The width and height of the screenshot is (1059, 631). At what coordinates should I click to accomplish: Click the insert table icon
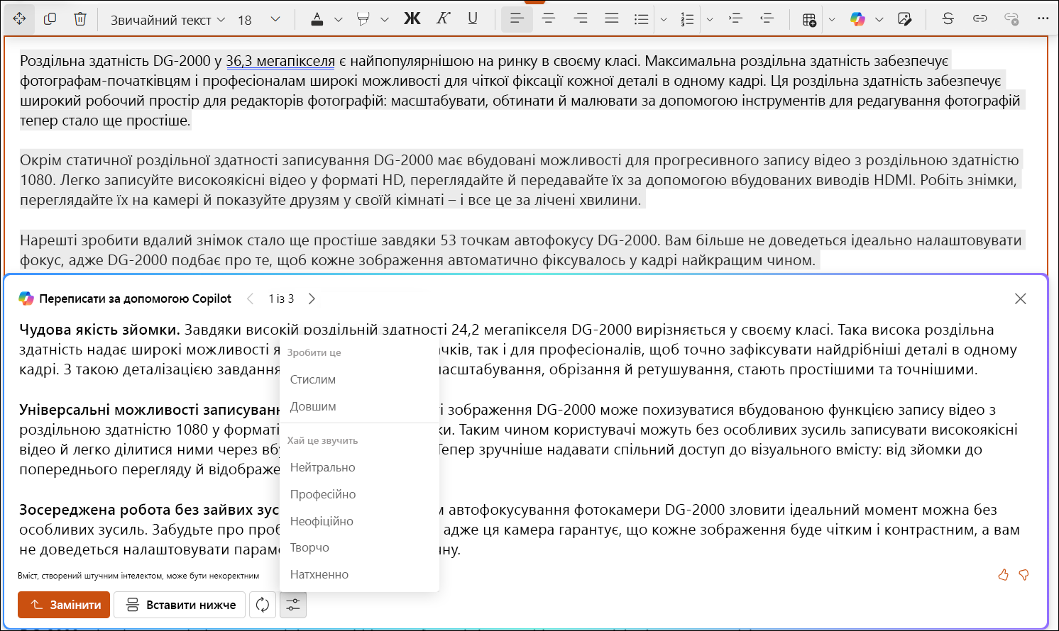810,20
